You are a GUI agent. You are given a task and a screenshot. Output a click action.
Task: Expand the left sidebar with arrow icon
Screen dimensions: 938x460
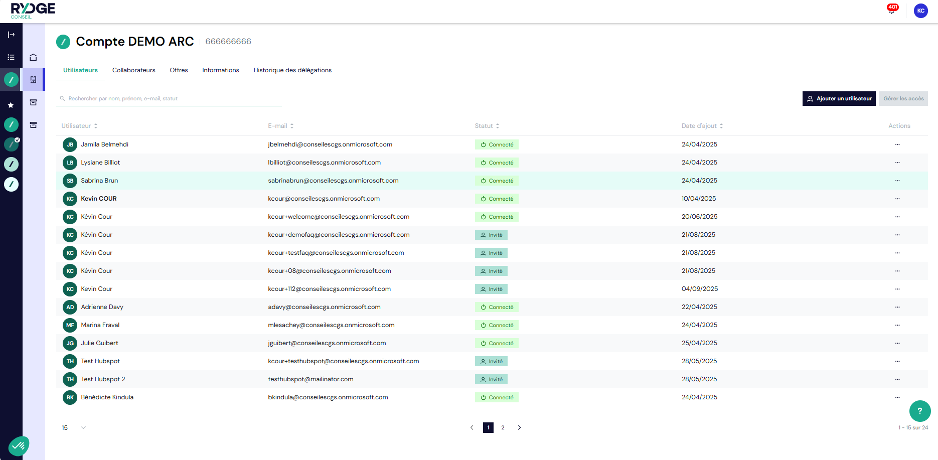[x=11, y=35]
